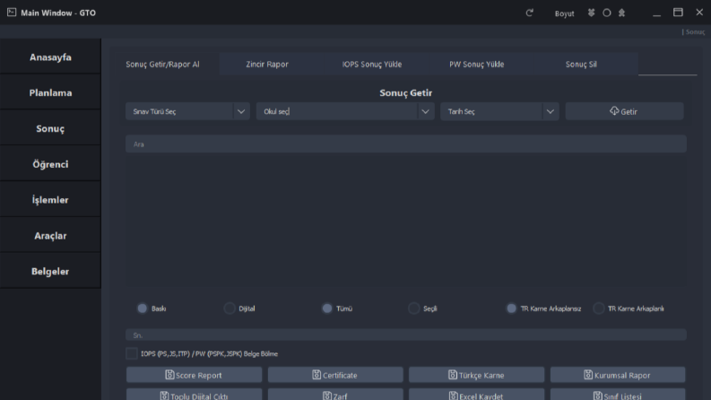Click the Okul seç combo field
This screenshot has height=400, width=711.
345,111
